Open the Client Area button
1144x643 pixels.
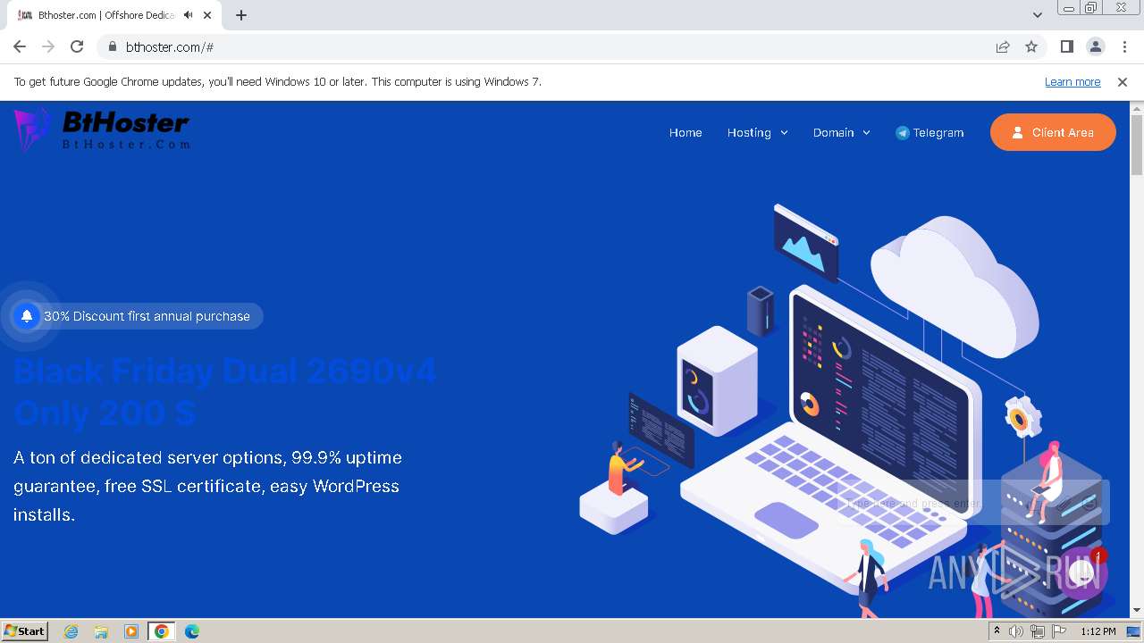(x=1053, y=132)
